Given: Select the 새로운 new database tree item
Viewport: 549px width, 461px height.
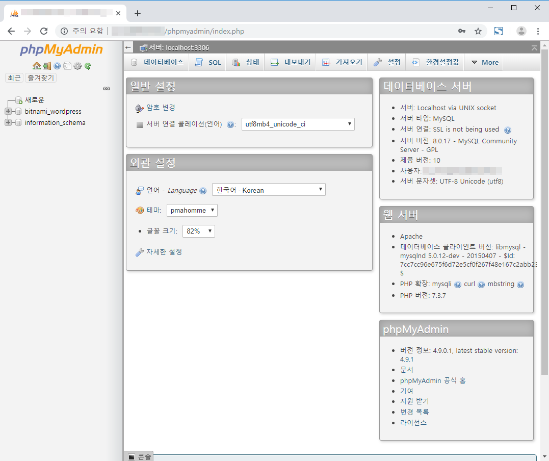Looking at the screenshot, I should point(34,100).
